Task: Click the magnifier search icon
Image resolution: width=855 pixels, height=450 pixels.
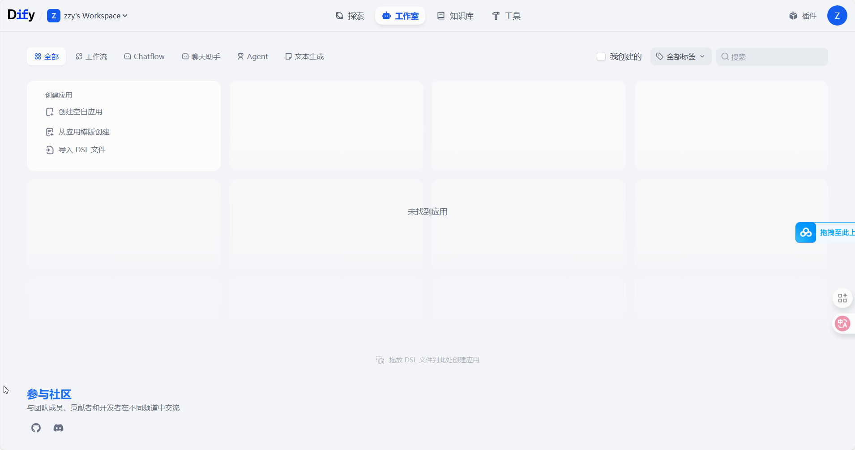Action: click(725, 57)
